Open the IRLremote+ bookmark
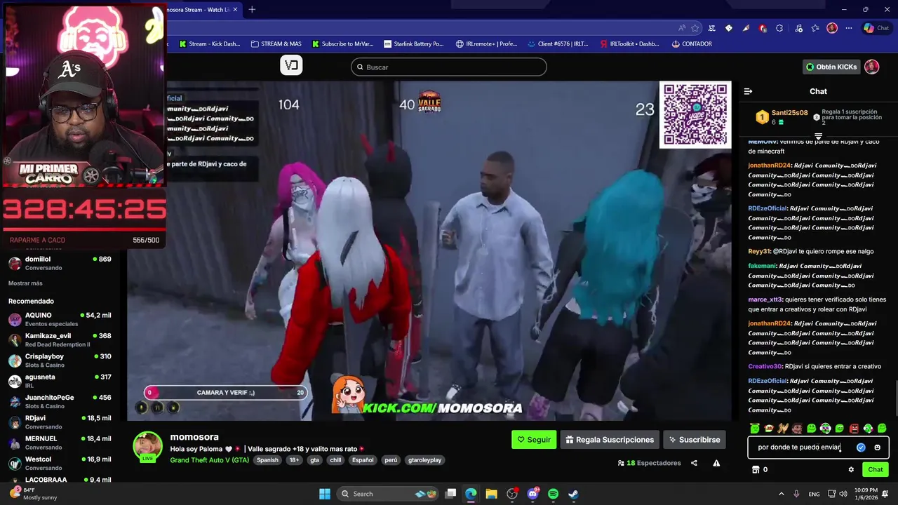 (486, 43)
